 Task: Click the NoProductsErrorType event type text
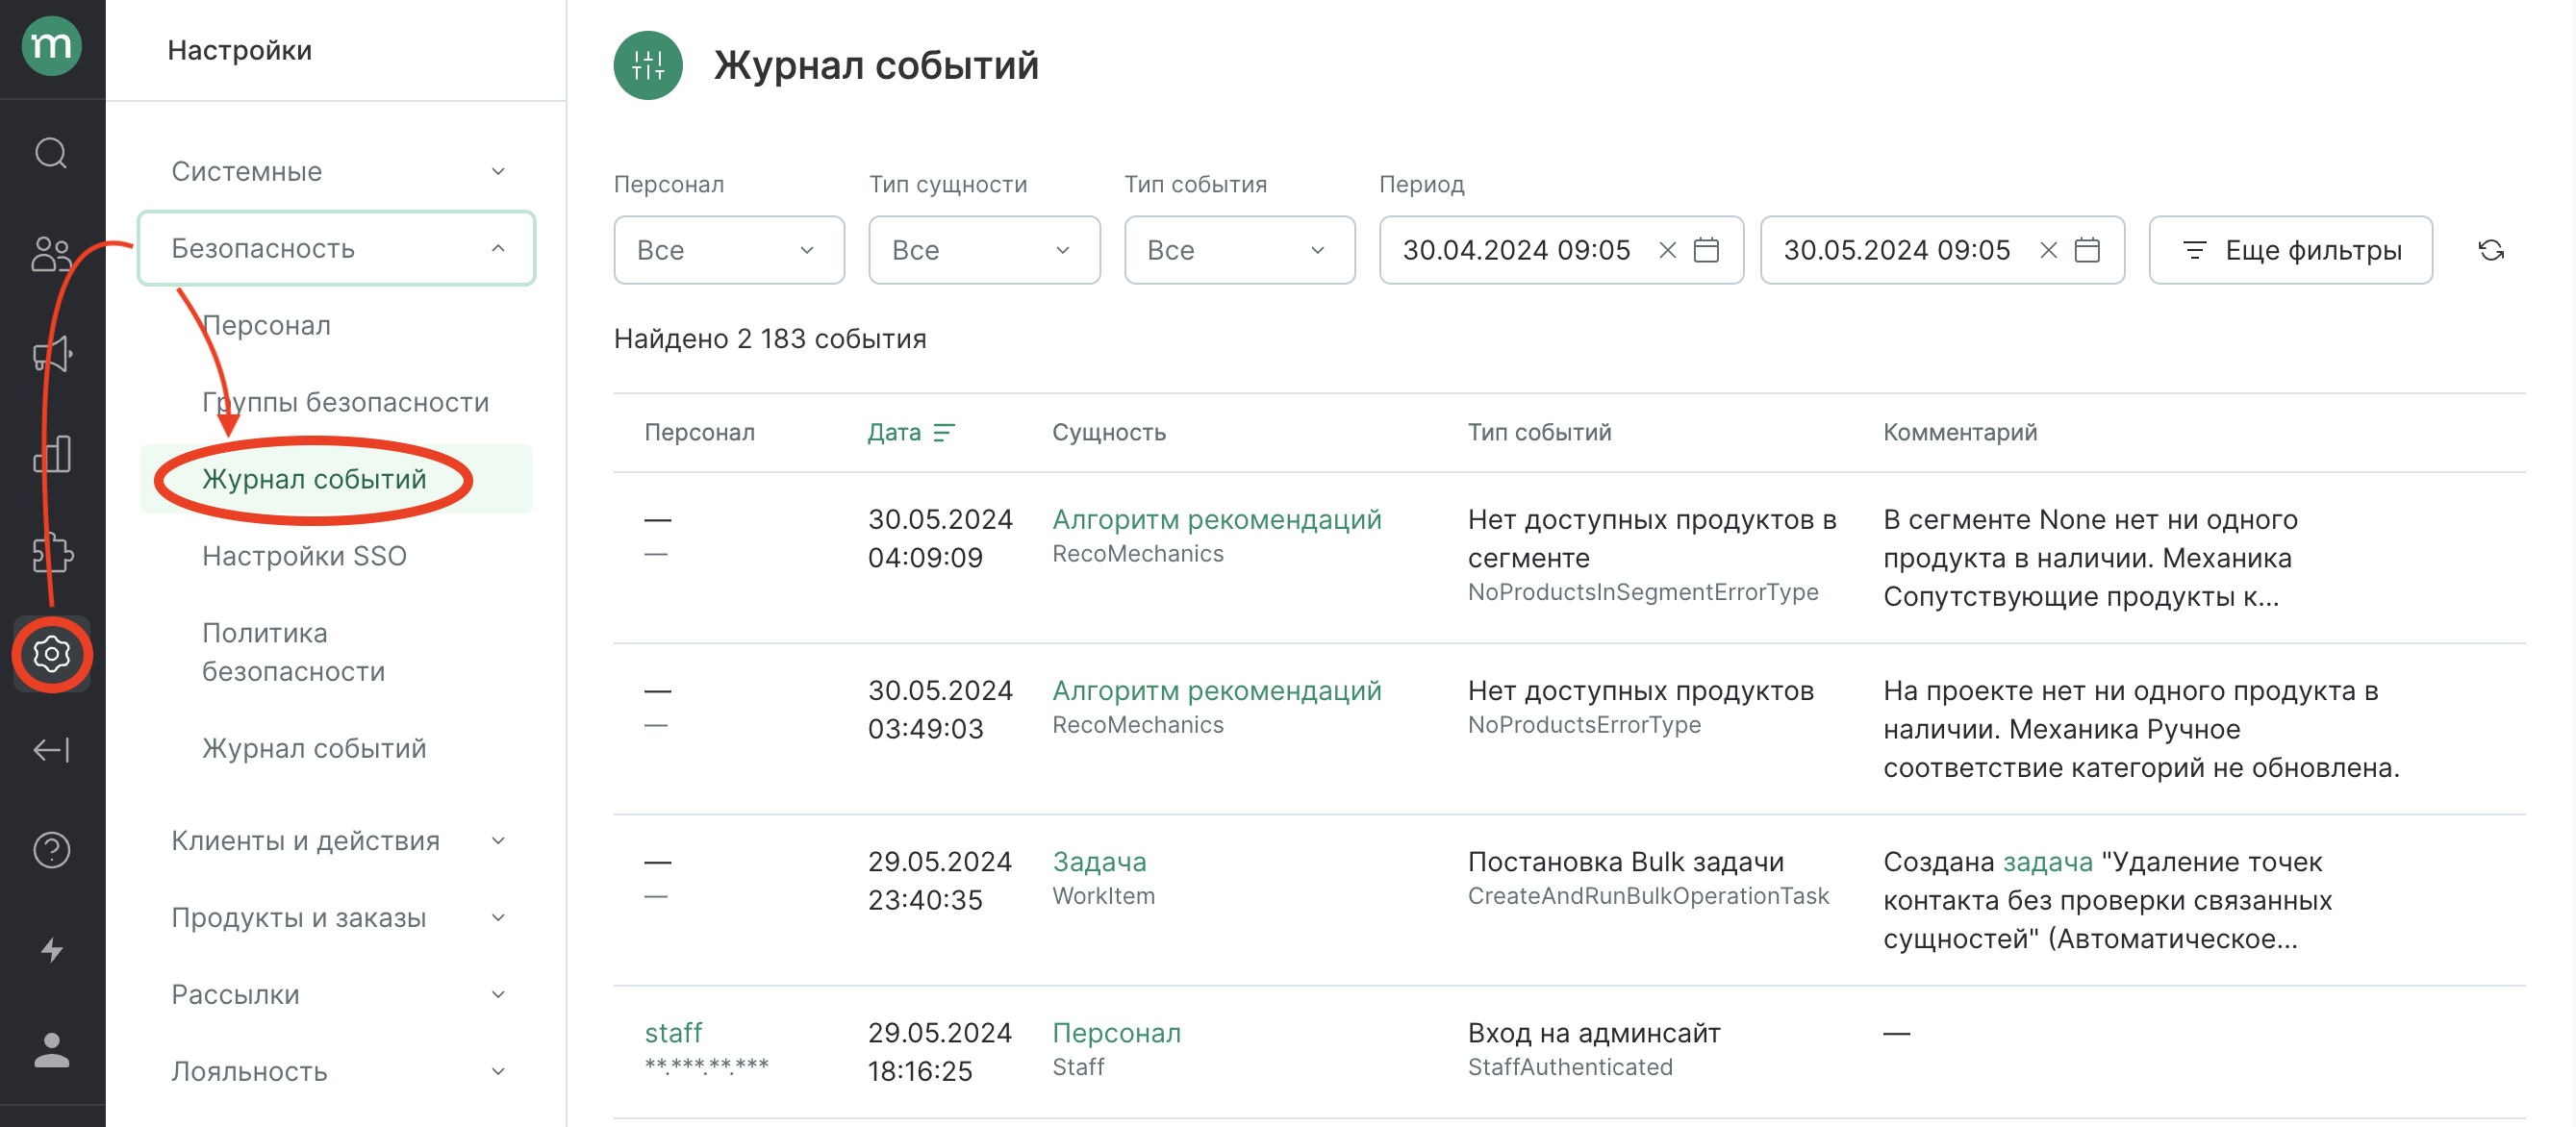tap(1583, 725)
